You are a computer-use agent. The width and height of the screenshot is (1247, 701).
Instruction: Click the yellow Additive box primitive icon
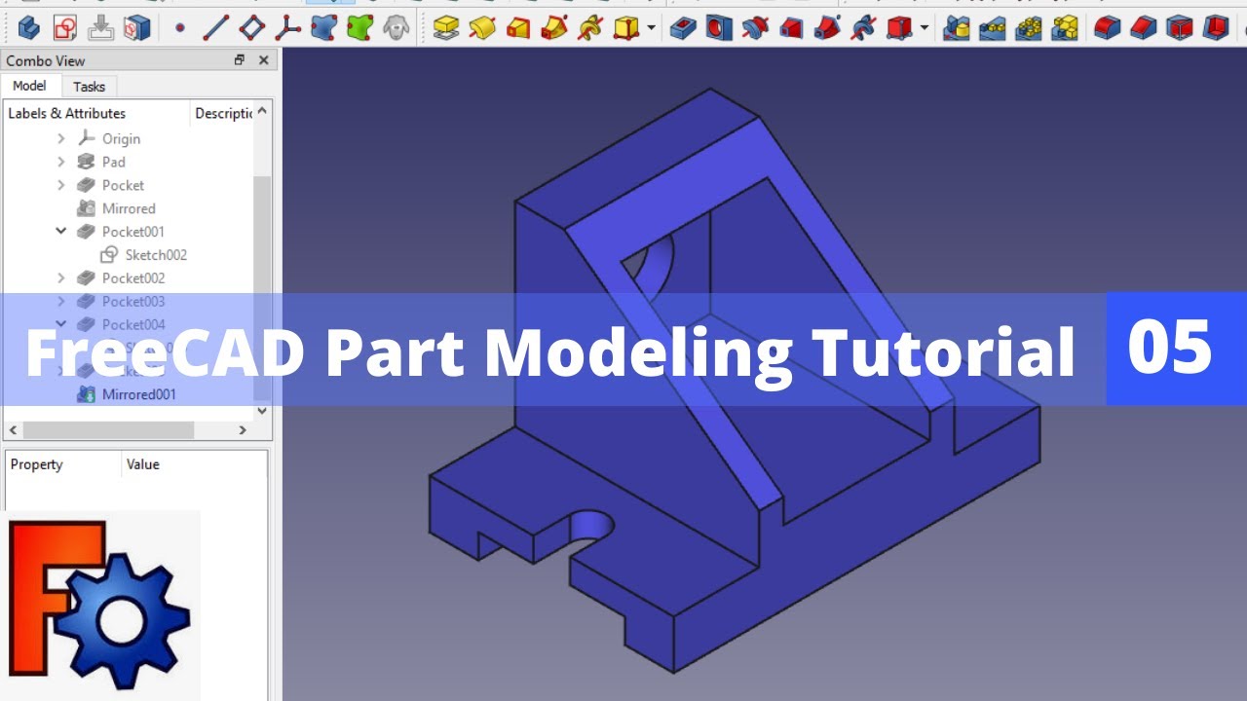(626, 27)
